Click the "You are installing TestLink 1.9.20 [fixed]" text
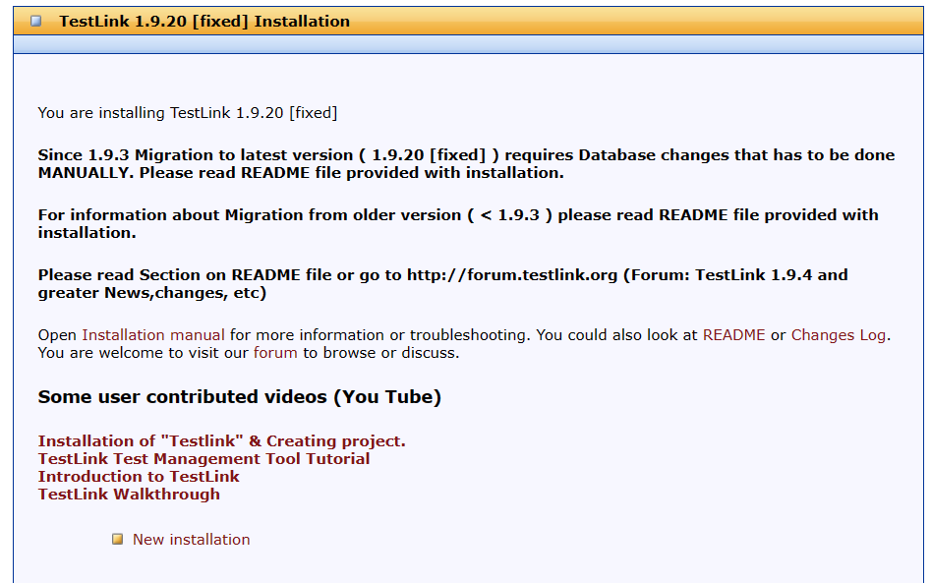This screenshot has height=583, width=931. [x=188, y=113]
